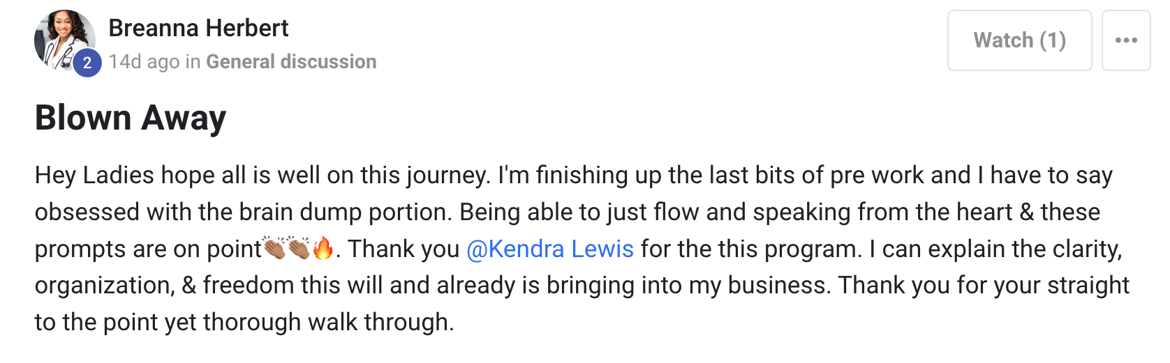Image resolution: width=1170 pixels, height=363 pixels.
Task: Click the phrase "Thank you for your straight"
Action: [x=983, y=286]
